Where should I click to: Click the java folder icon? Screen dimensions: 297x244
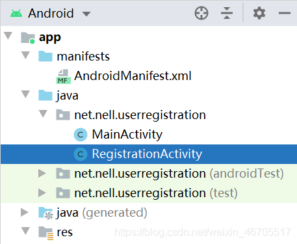coord(45,96)
